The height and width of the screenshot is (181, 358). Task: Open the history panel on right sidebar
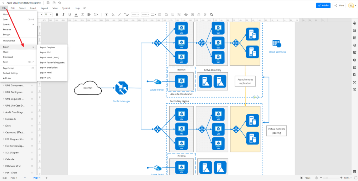click(354, 89)
